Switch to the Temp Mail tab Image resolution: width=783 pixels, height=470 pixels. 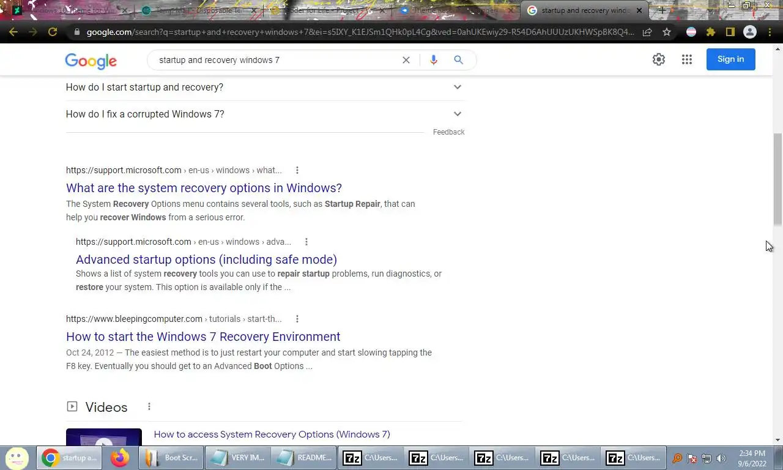pos(199,10)
